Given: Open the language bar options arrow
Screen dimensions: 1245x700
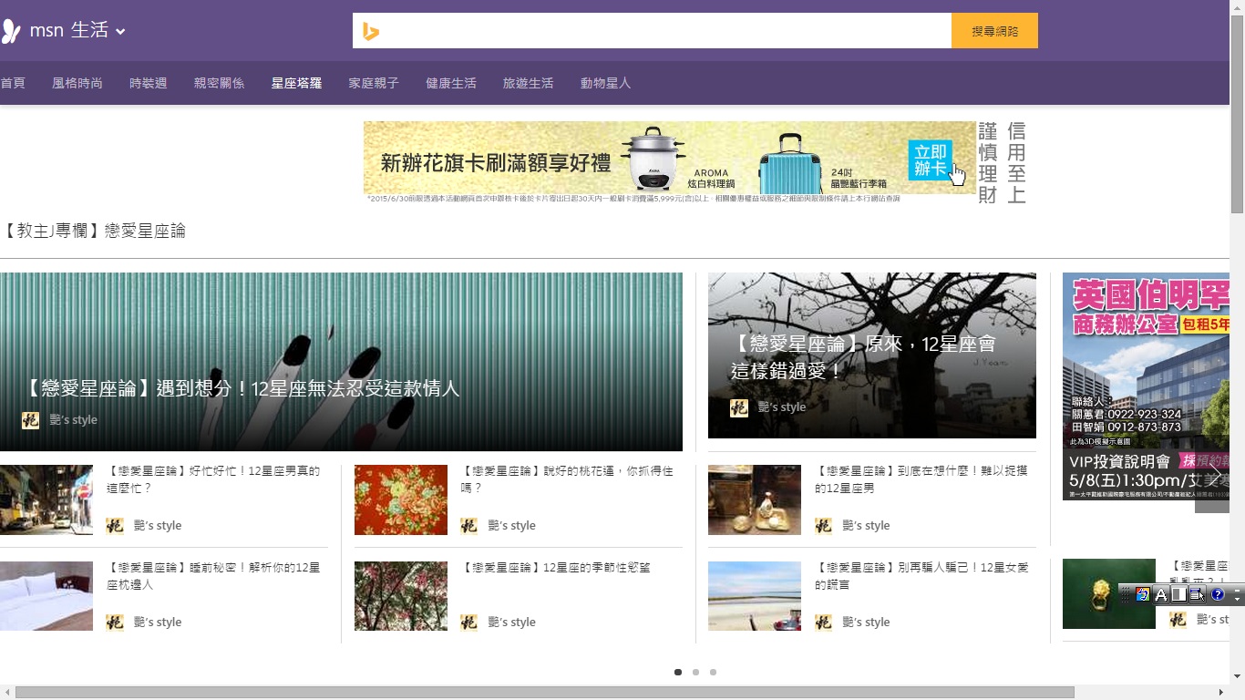Looking at the screenshot, I should pyautogui.click(x=1237, y=600).
